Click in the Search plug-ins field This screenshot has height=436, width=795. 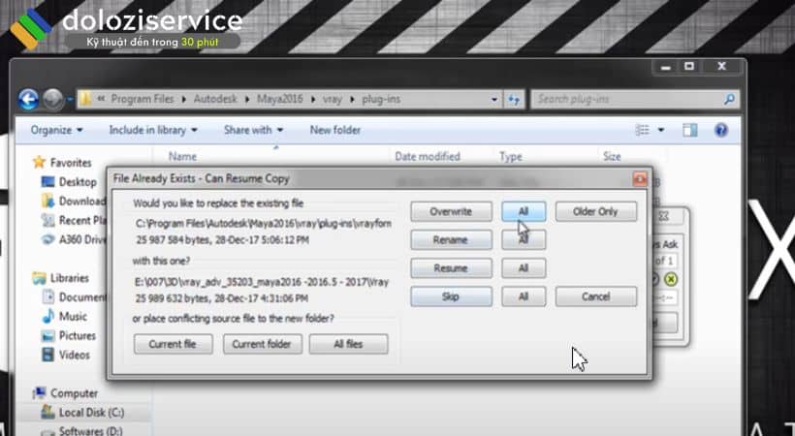coord(625,99)
